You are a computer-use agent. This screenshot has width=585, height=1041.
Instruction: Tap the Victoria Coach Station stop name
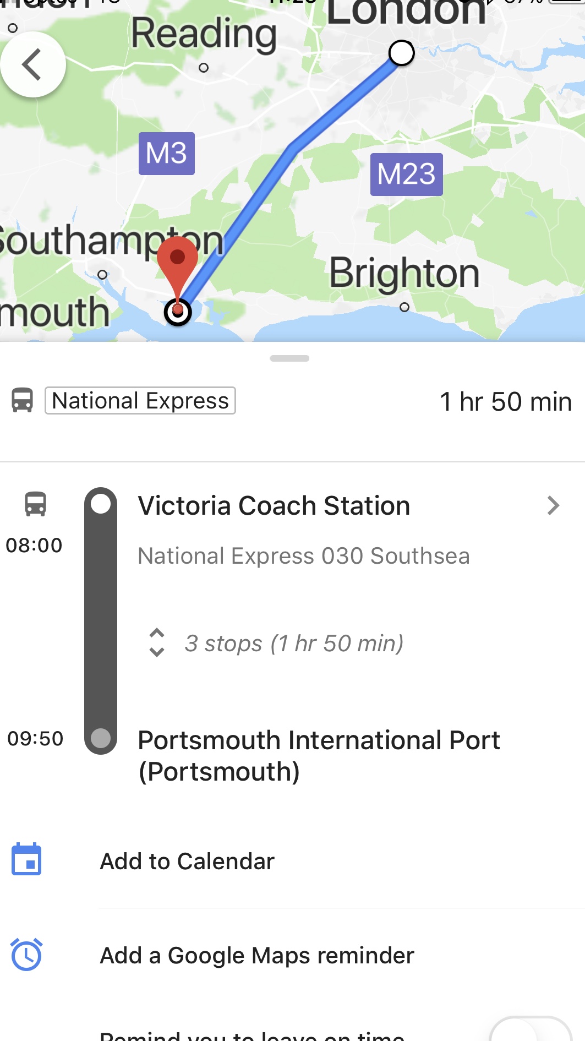tap(274, 506)
